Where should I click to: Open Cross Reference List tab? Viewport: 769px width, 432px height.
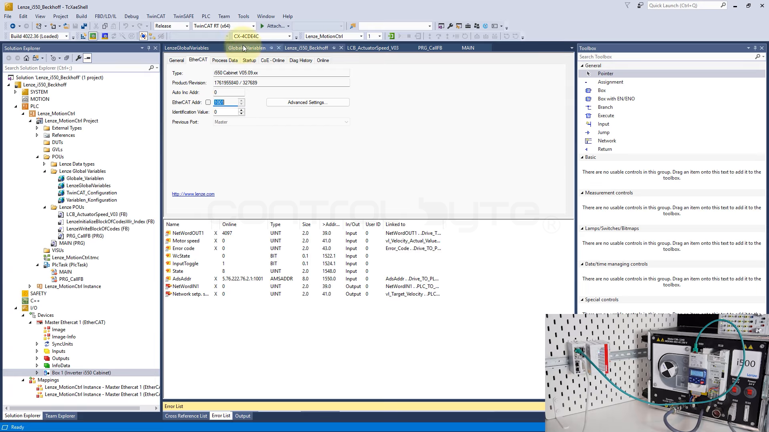186,416
